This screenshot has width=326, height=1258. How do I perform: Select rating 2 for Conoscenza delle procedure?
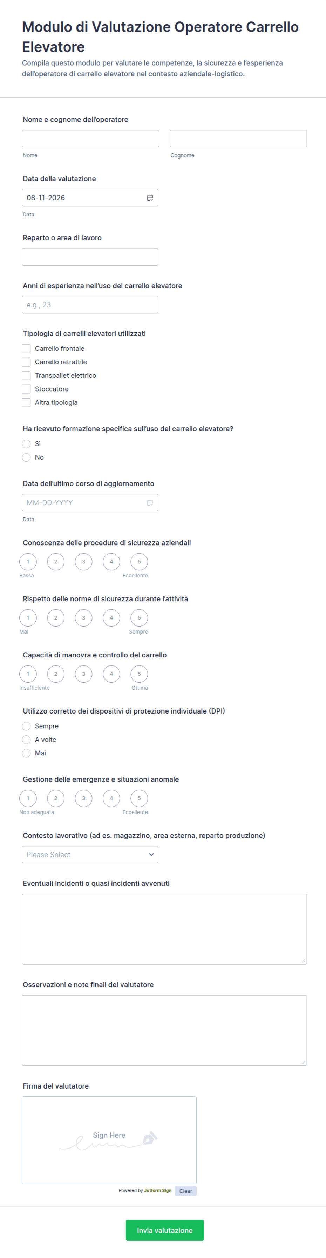coord(56,562)
